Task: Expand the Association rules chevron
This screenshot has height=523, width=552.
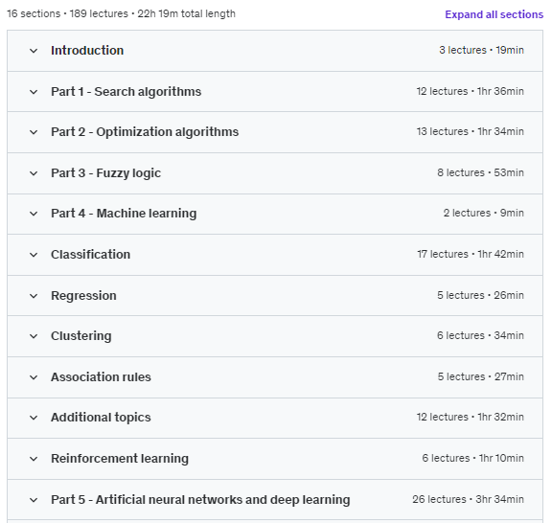Action: 34,377
